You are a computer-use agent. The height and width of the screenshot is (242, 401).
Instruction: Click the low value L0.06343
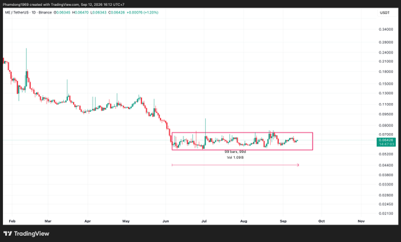98,12
